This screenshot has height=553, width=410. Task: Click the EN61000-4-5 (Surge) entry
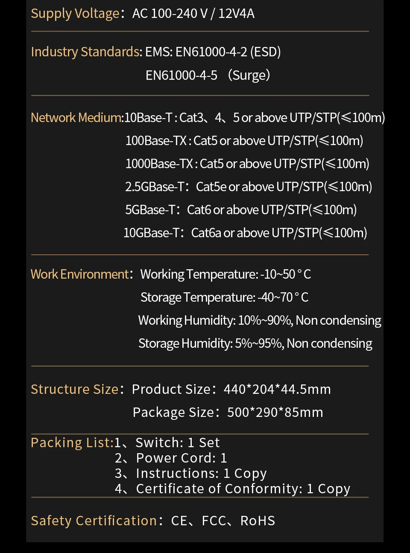tap(208, 75)
